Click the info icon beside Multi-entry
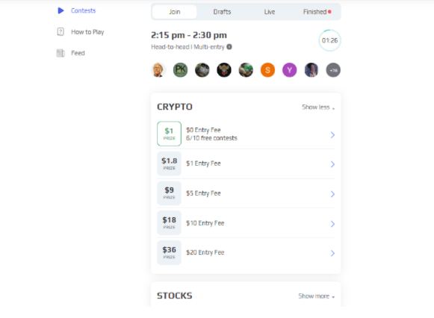The height and width of the screenshot is (318, 434). [x=229, y=47]
